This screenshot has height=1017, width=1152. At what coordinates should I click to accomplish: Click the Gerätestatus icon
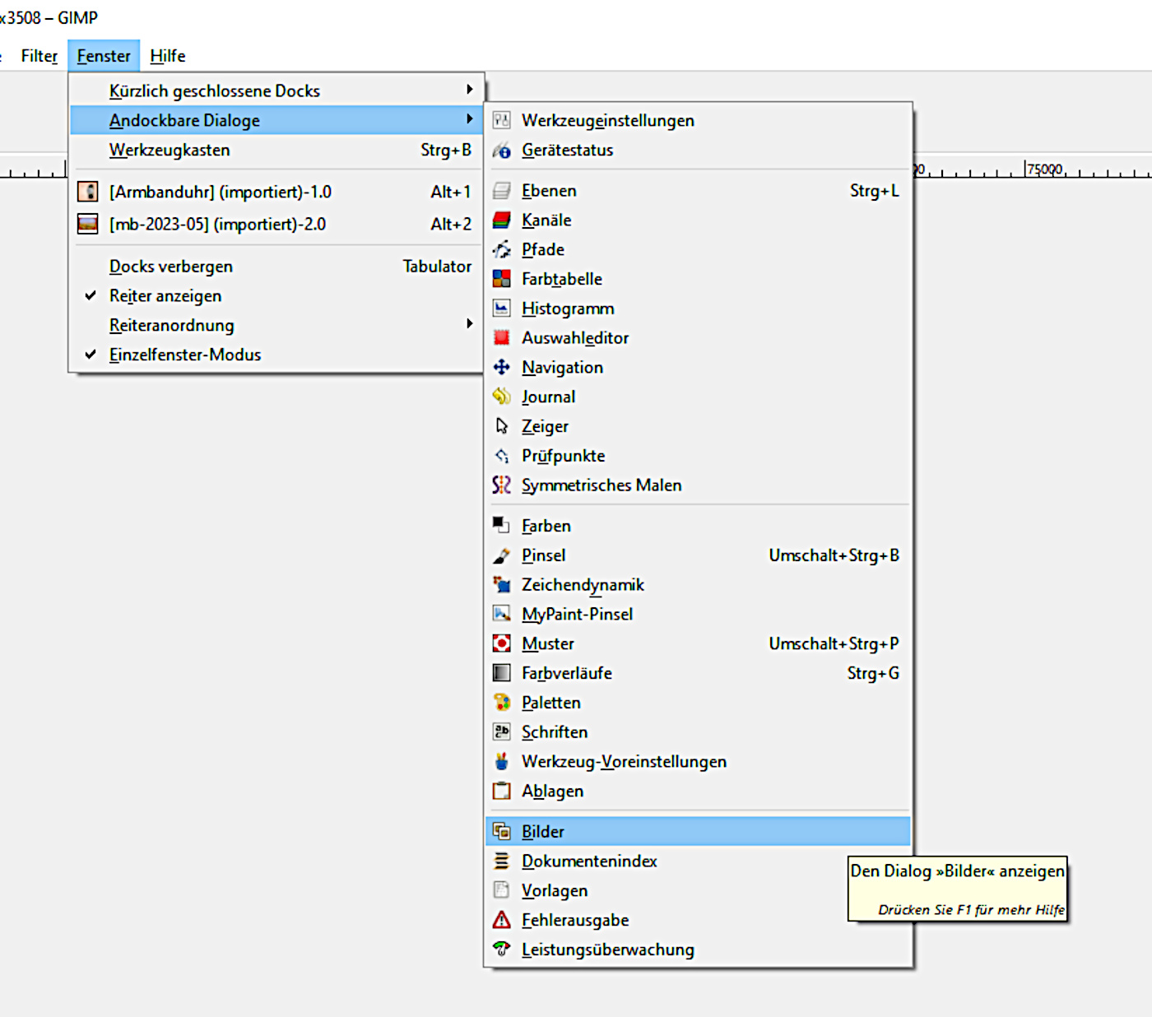click(x=501, y=150)
